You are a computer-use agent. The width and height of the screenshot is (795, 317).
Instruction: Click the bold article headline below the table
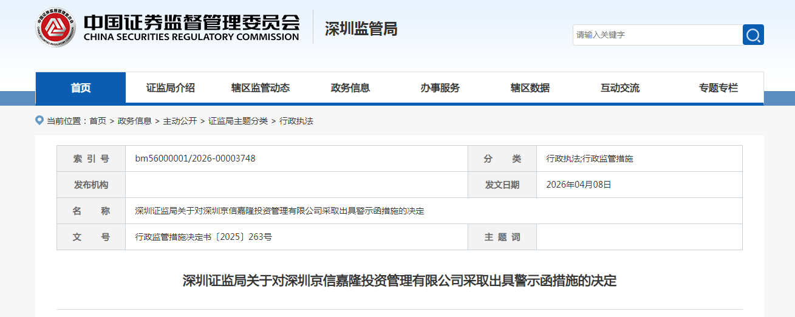click(400, 281)
